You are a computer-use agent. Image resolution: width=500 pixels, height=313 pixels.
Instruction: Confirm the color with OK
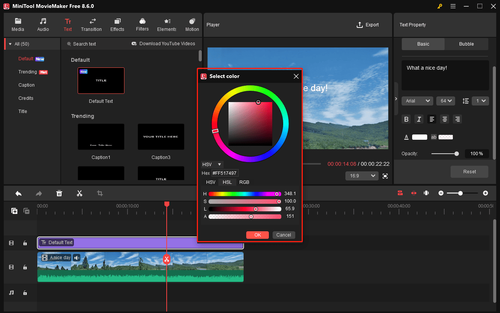[258, 235]
